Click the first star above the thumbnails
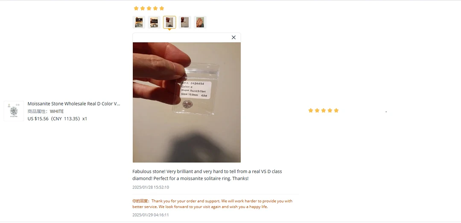Screen dimensions: 461x223 click(x=136, y=8)
